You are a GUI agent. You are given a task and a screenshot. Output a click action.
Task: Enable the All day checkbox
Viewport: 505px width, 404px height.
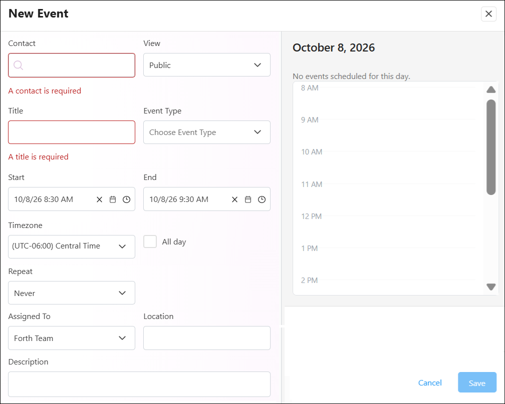pos(150,241)
